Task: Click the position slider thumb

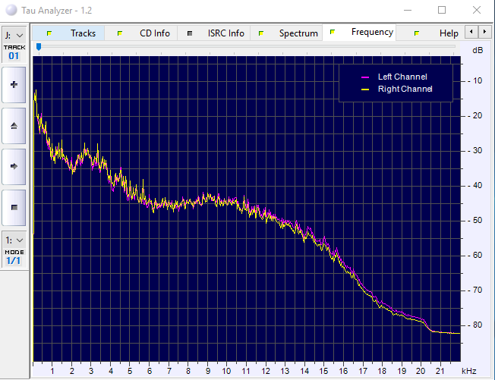Action: [39, 47]
